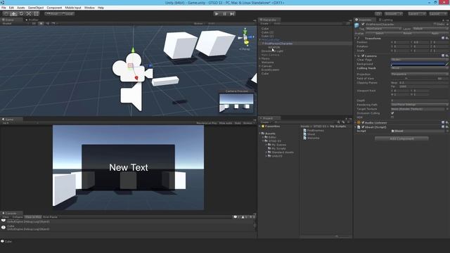Toggle scene lighting in Scene toolbar
This screenshot has height=253, width=450.
click(41, 23)
